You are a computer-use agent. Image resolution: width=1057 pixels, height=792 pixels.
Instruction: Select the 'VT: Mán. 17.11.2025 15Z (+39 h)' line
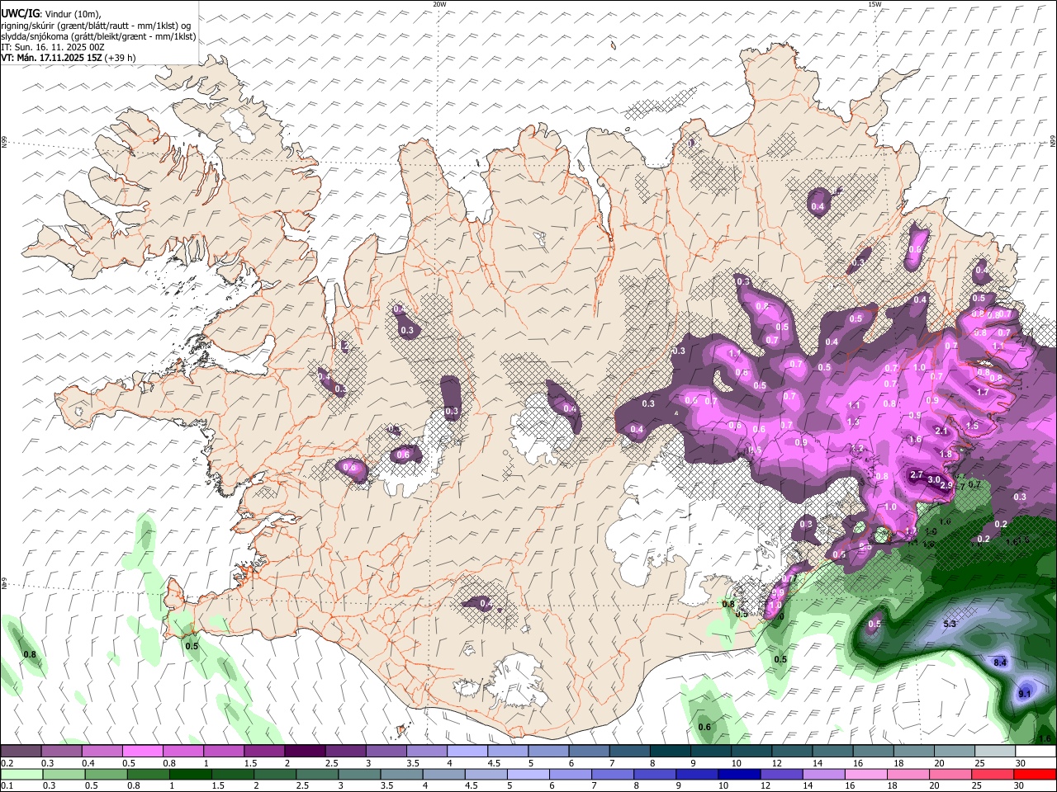pyautogui.click(x=69, y=58)
